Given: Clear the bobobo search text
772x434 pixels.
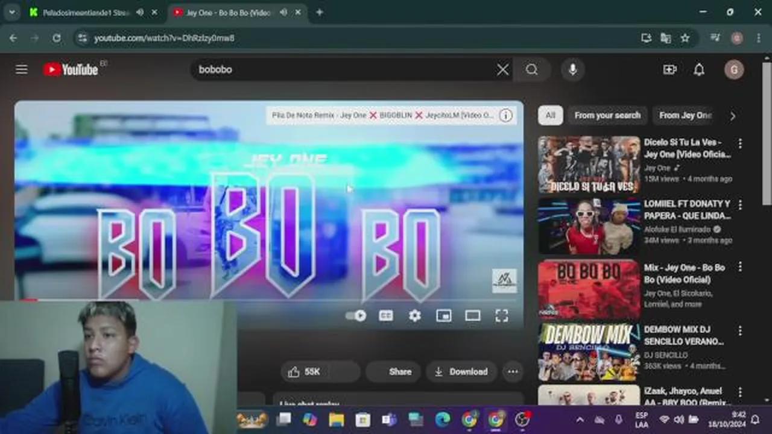Looking at the screenshot, I should point(502,69).
